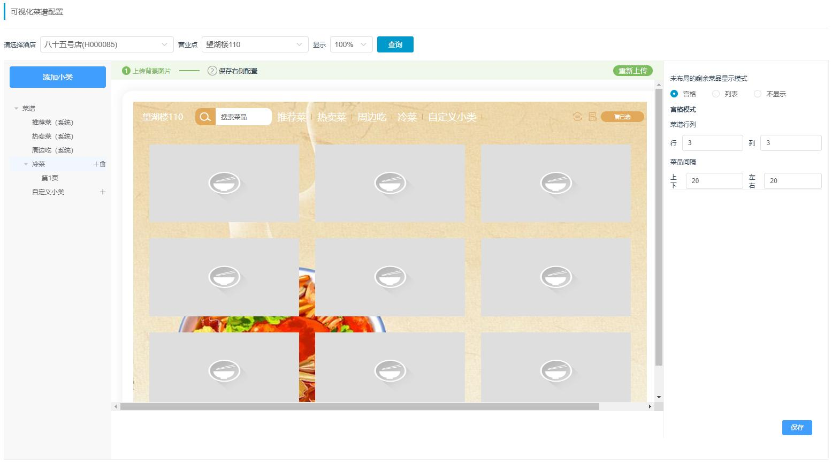Select the first bowl placeholder in row one

(224, 183)
